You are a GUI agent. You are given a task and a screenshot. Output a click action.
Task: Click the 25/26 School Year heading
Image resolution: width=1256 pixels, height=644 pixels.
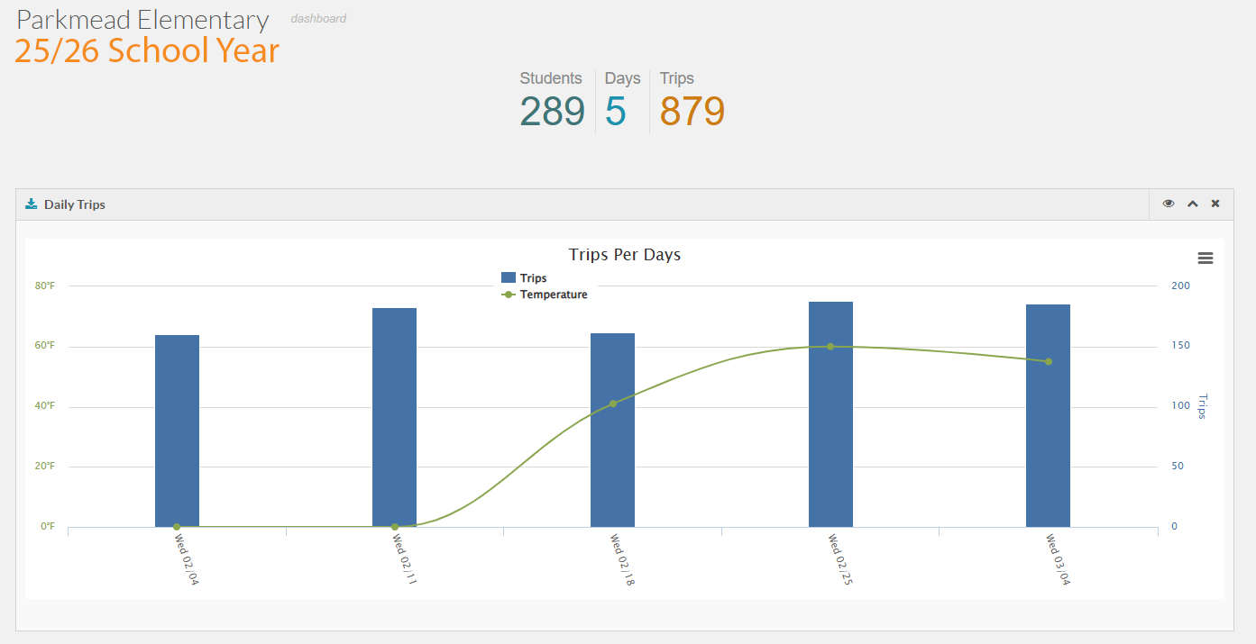(147, 51)
